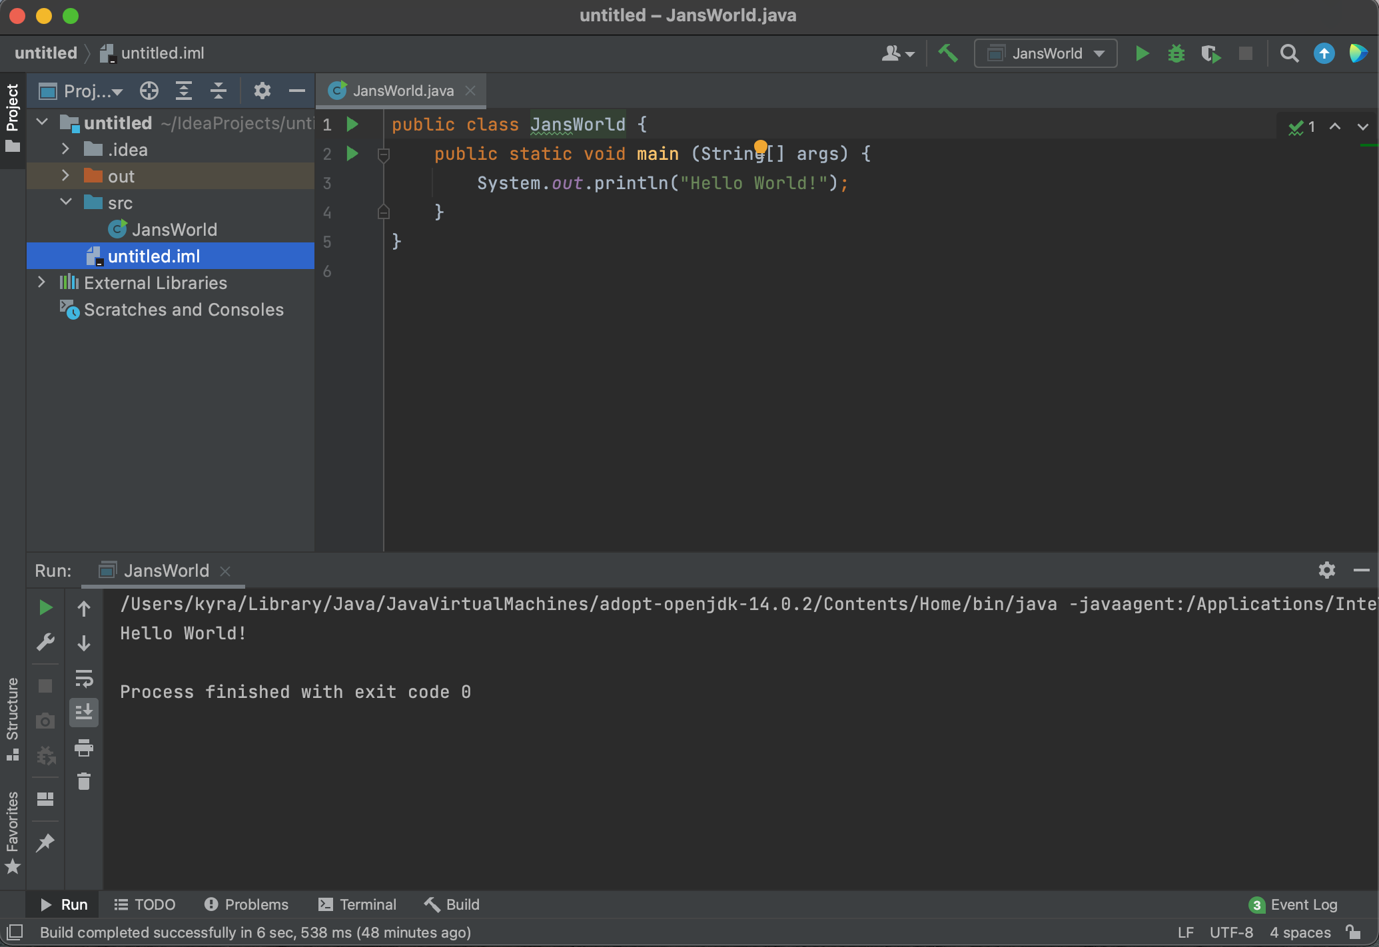The width and height of the screenshot is (1379, 947).
Task: Expand External Libraries node
Action: 41,282
